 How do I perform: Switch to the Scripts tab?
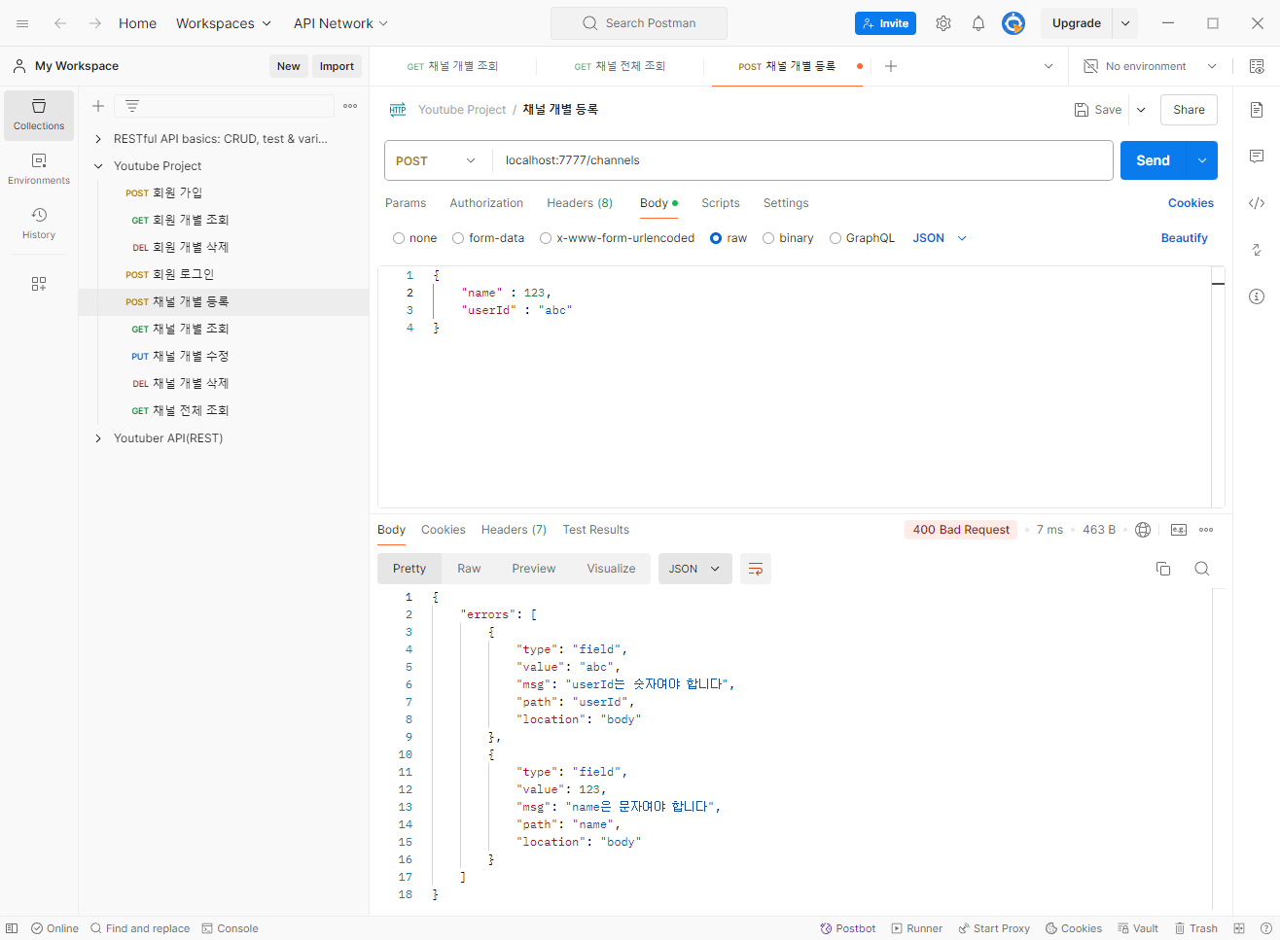[721, 203]
